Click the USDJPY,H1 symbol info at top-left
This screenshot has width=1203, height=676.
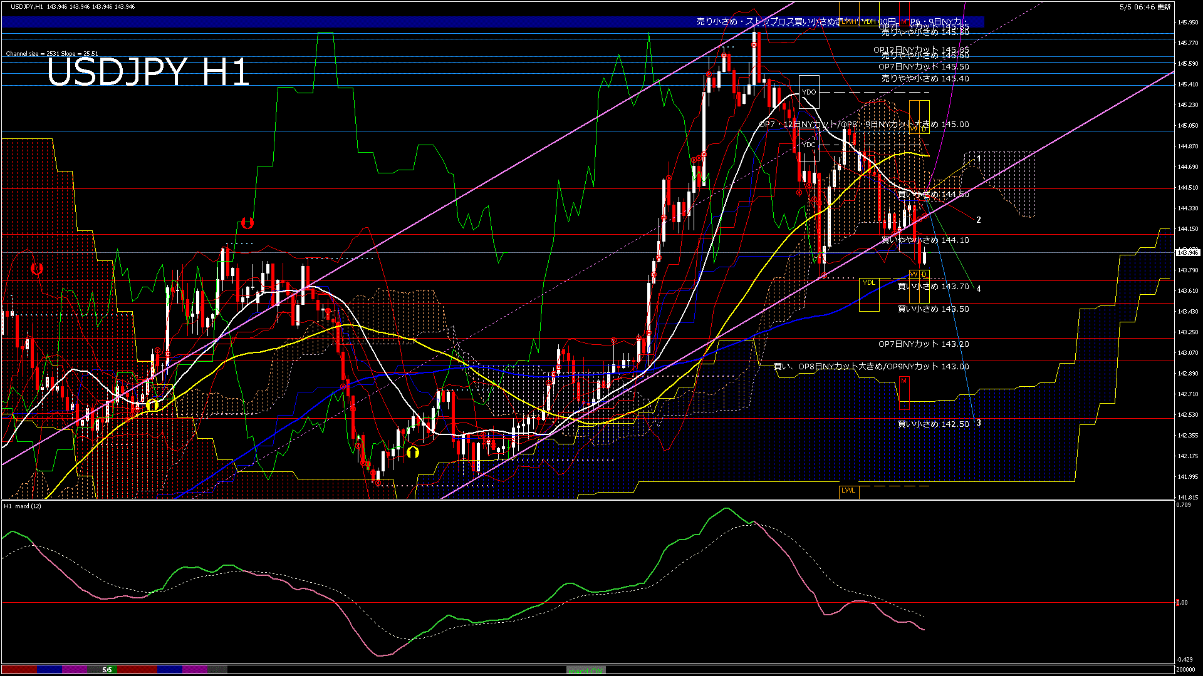(28, 6)
